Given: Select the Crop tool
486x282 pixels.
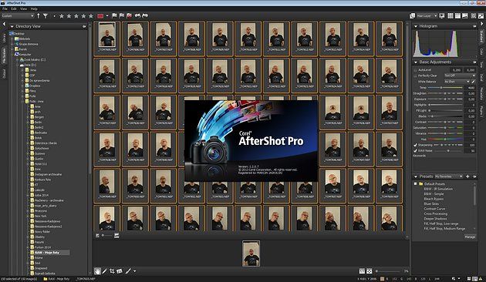Looking at the screenshot, I should pos(112,271).
